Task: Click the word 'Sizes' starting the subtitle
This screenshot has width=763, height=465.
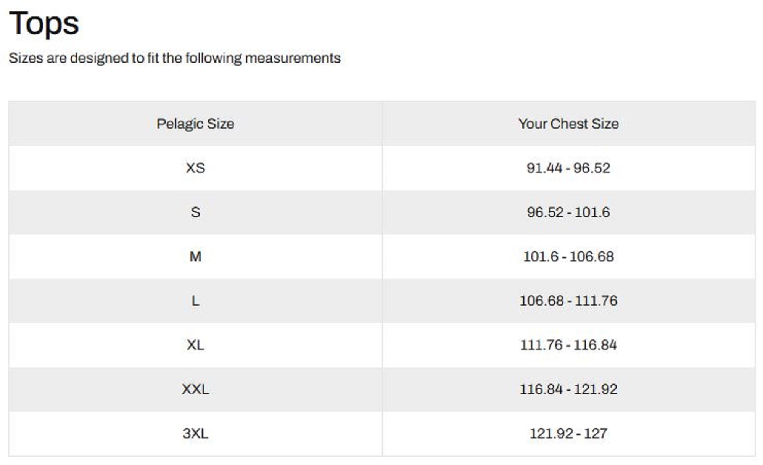Action: tap(26, 58)
